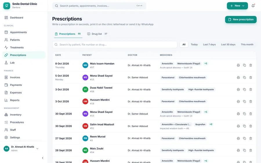Screen dimensions: 261x163
Task: Click the Amoxicillin chip for Mais Issam Hamdan
Action: (167, 64)
